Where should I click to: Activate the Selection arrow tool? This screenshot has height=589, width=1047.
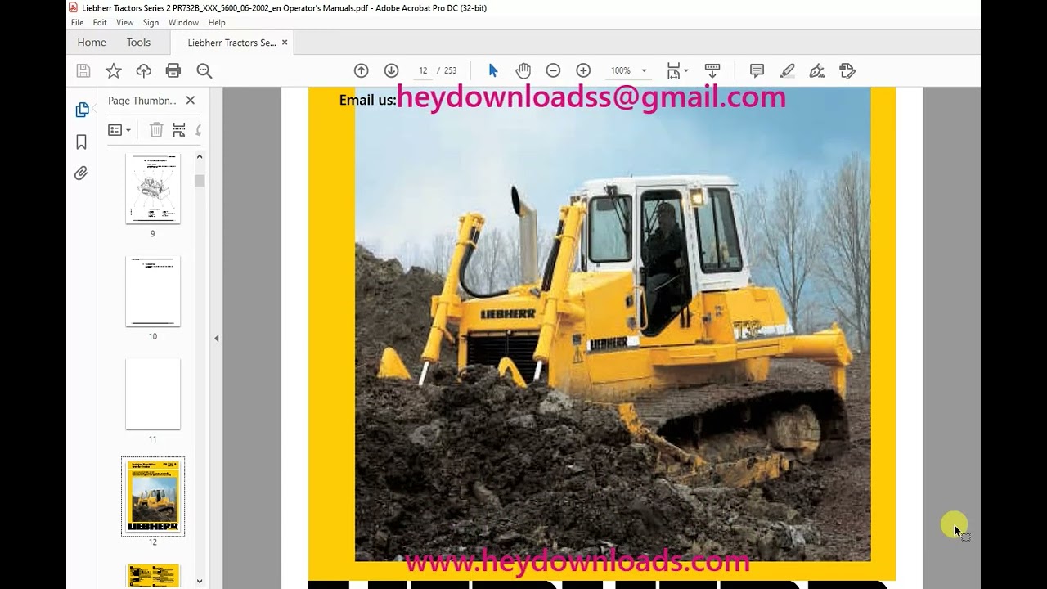(493, 71)
